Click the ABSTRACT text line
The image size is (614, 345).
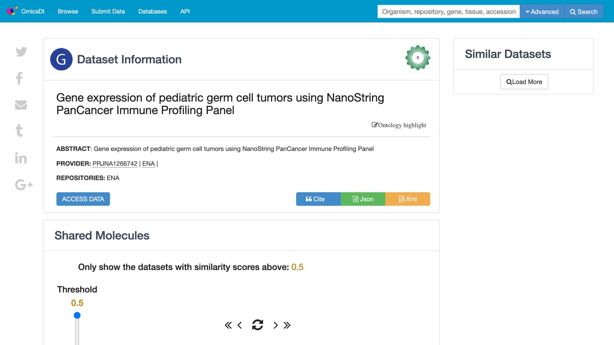[215, 149]
